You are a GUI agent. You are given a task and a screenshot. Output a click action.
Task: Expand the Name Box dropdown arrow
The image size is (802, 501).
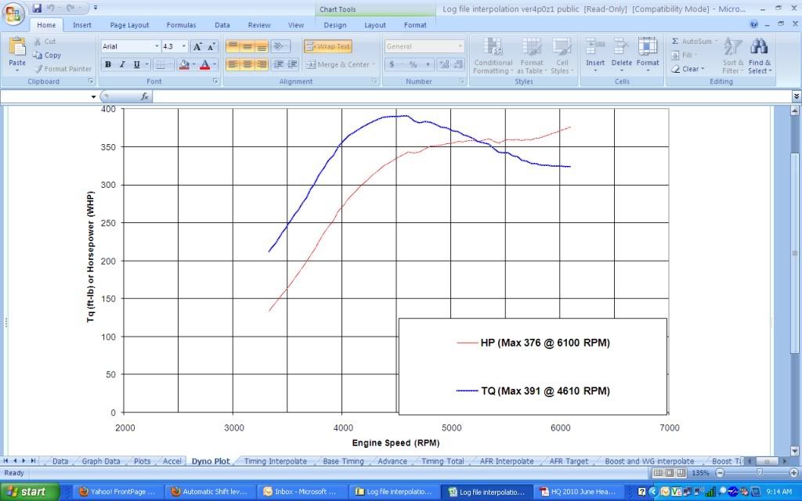(94, 97)
